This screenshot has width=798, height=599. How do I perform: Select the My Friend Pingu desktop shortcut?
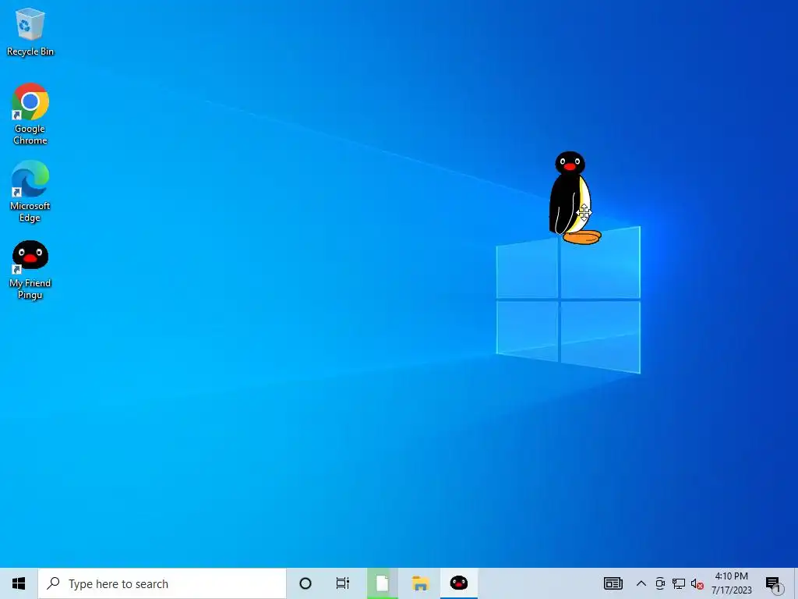(x=30, y=270)
